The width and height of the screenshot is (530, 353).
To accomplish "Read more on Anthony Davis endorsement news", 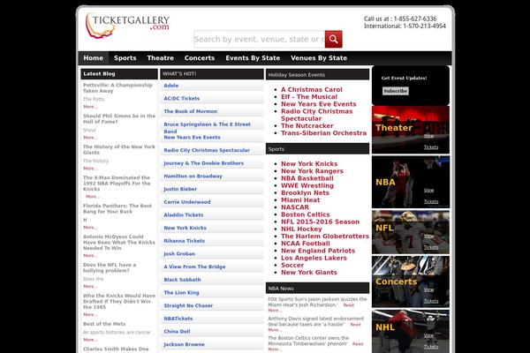I will [x=355, y=325].
